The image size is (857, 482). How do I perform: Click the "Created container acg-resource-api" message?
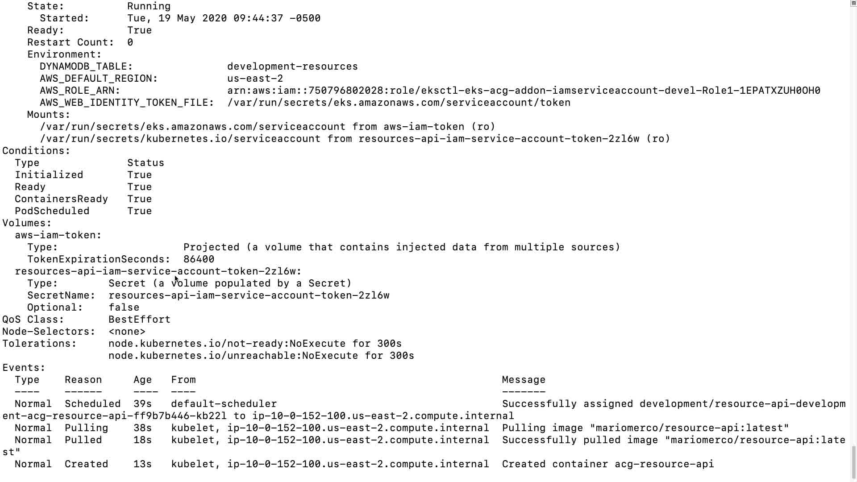click(607, 464)
